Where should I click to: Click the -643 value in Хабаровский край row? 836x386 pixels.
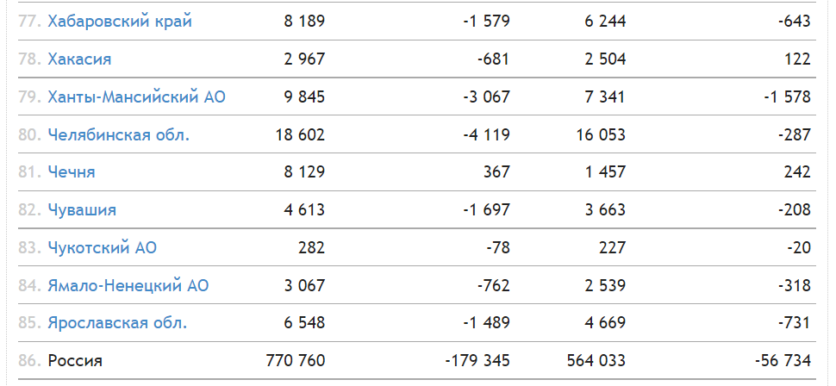pyautogui.click(x=795, y=22)
